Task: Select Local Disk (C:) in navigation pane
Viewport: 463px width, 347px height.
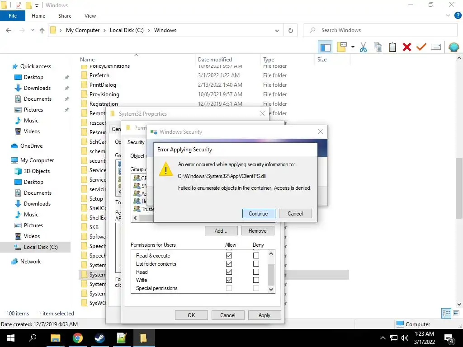Action: click(x=35, y=247)
